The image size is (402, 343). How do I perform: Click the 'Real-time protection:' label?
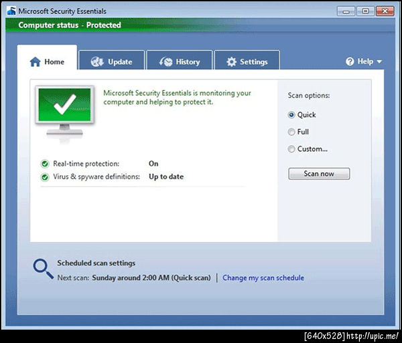(x=86, y=164)
